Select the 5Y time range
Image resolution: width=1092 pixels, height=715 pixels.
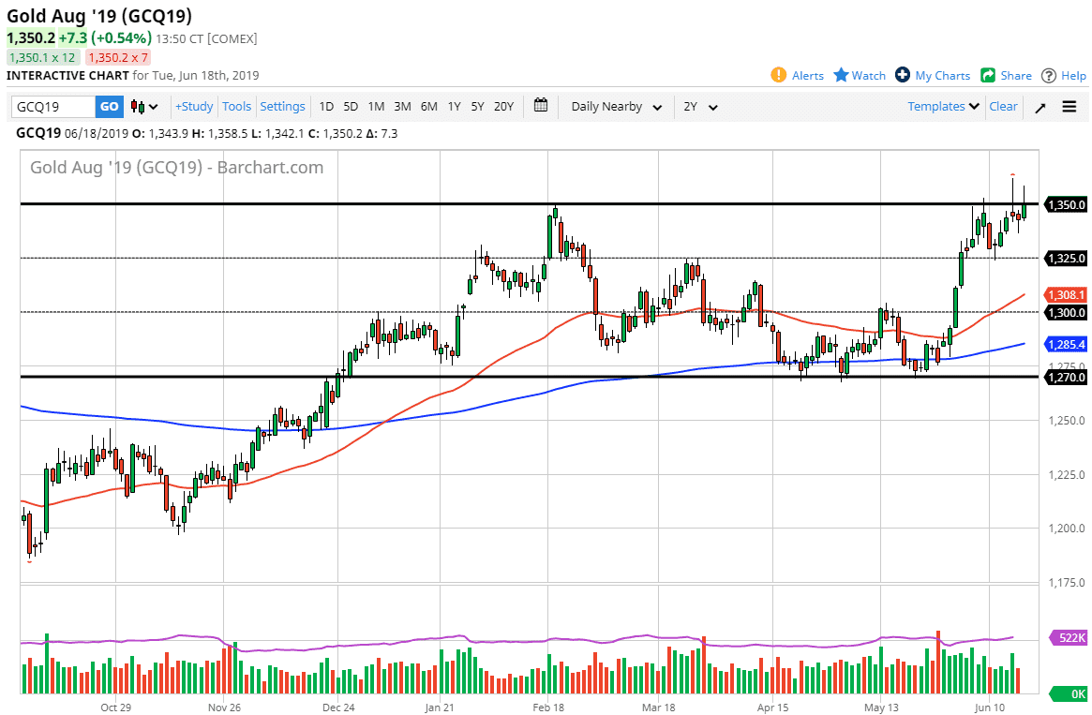click(x=477, y=107)
